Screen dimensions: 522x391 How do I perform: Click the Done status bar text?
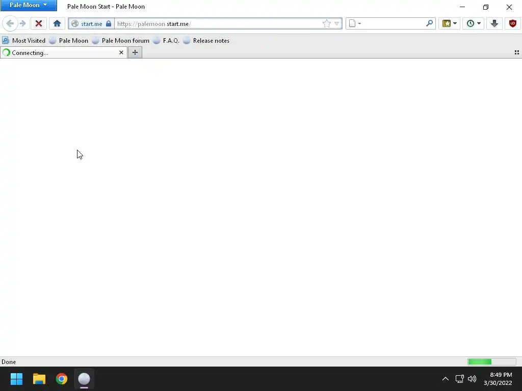[x=9, y=362]
